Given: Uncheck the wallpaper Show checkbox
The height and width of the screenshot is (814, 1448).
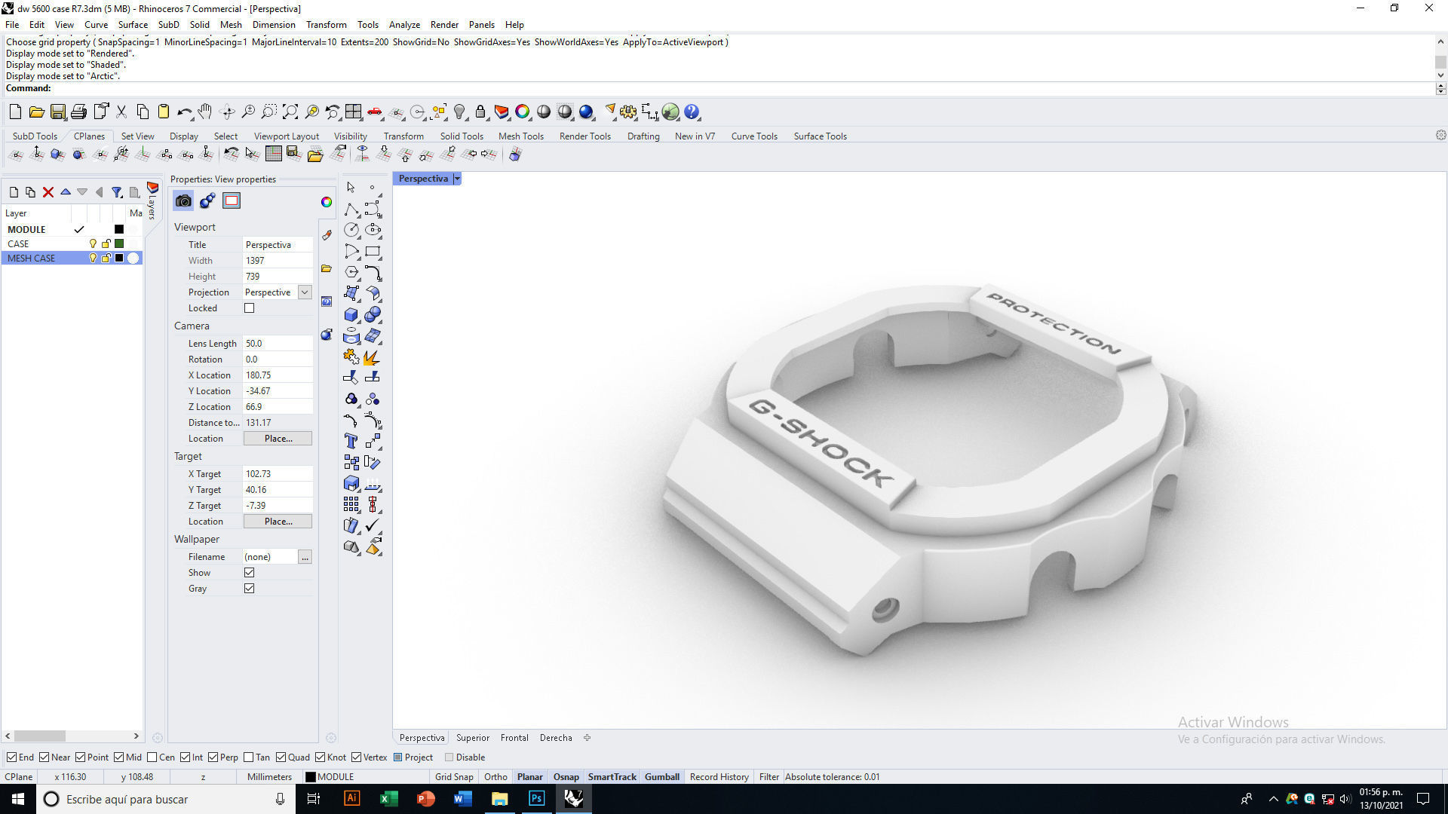Looking at the screenshot, I should tap(250, 573).
